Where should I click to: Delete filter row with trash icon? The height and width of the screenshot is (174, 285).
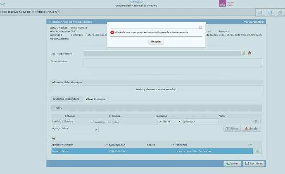click(x=256, y=121)
